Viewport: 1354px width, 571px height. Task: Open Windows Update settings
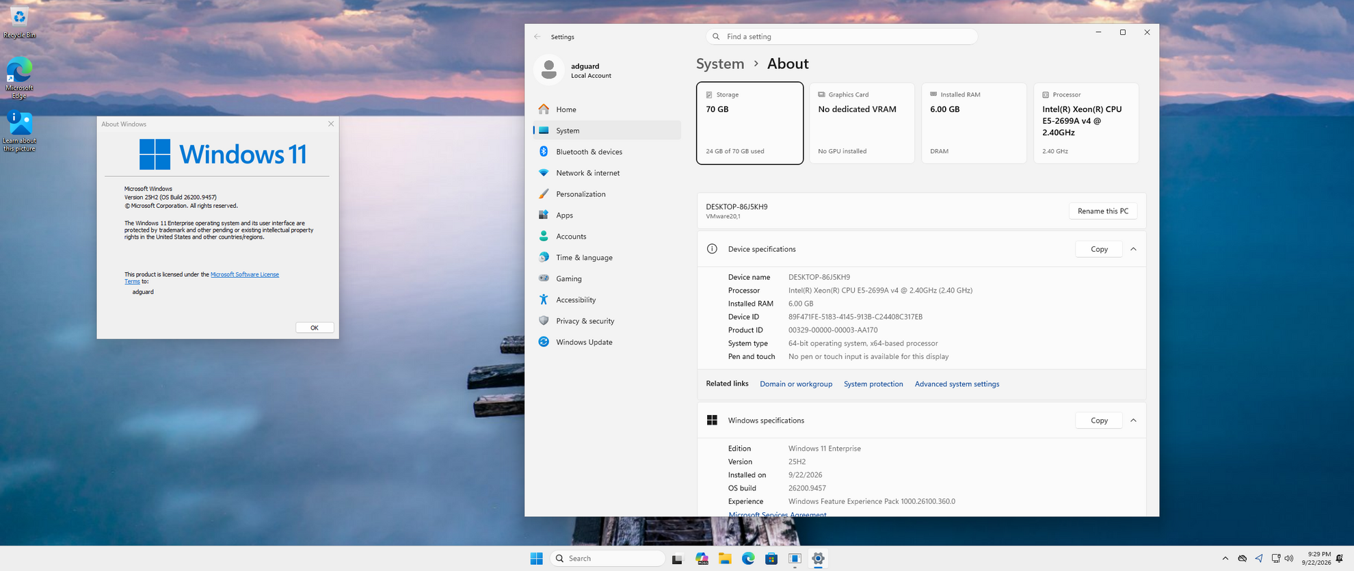(607, 343)
